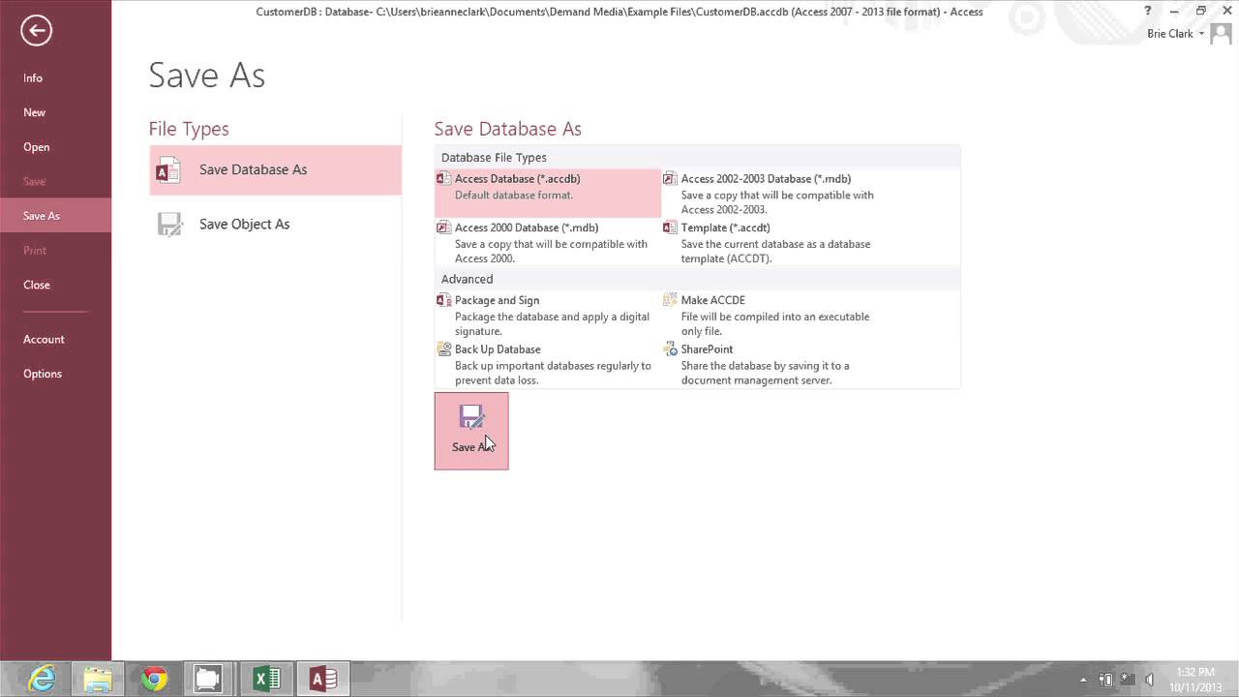Screen dimensions: 1239x697
Task: Select Back Up Database option
Action: tap(548, 364)
